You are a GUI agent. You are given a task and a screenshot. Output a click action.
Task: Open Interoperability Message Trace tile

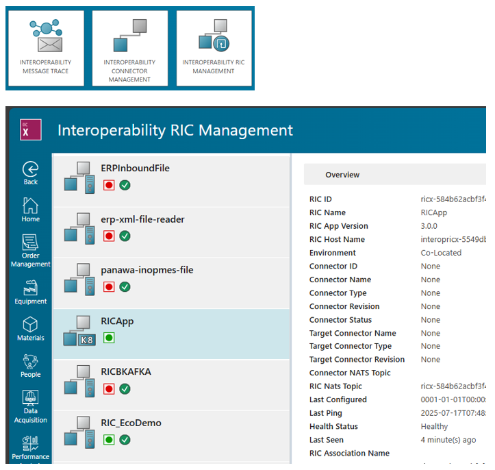[45, 48]
